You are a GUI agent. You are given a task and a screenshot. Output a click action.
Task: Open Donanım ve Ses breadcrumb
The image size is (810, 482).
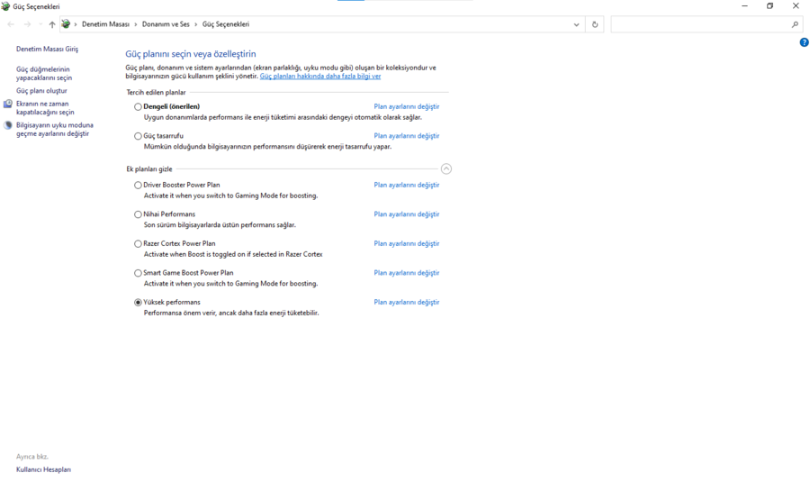166,24
